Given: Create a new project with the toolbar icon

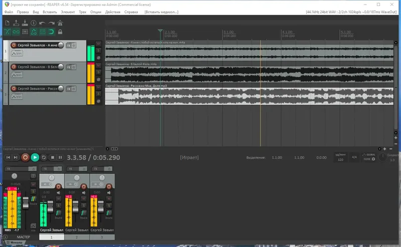Looking at the screenshot, I should point(7,23).
